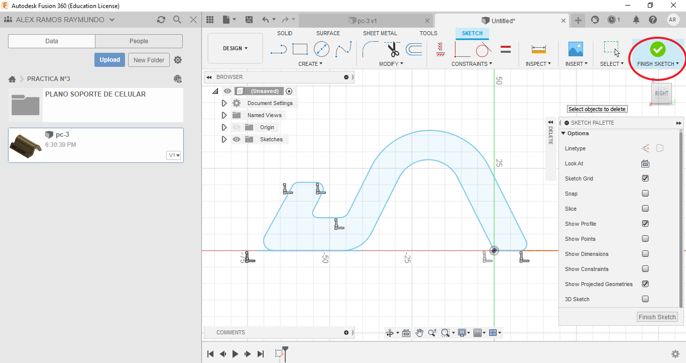
Task: Click Finish Sketch button in Sketch Palette
Action: [657, 317]
